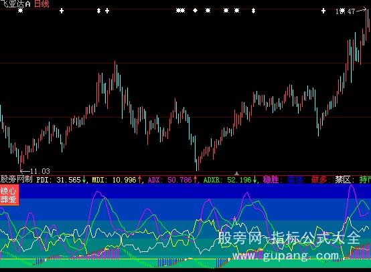The height and width of the screenshot is (272, 371).
Task: Click the plus marker nearest the high-price label
Action: click(x=323, y=11)
